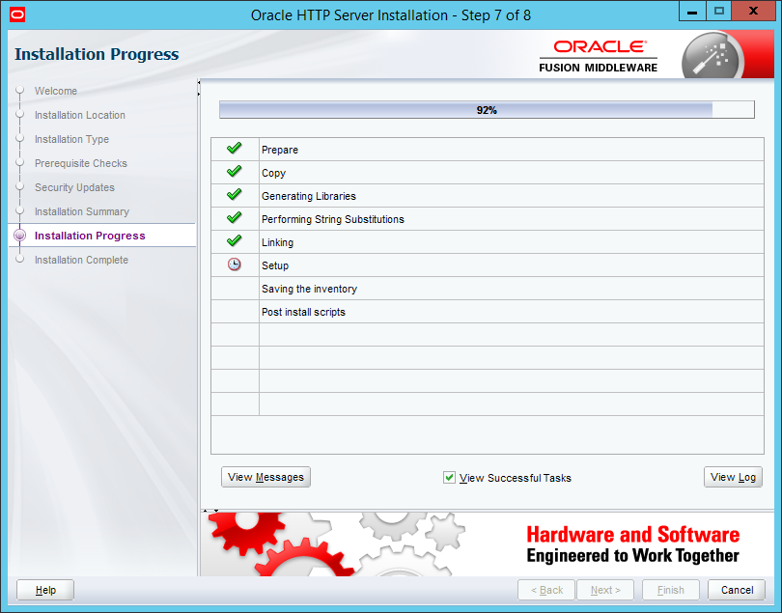Maximize the installer window

[719, 11]
